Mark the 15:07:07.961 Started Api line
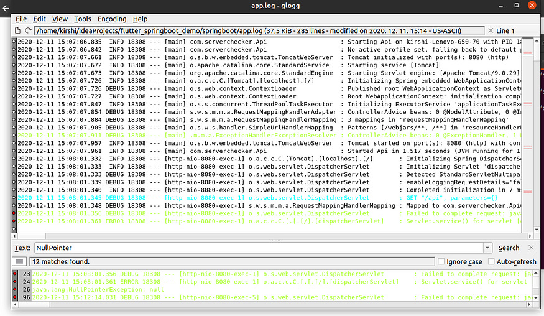 click(x=14, y=151)
